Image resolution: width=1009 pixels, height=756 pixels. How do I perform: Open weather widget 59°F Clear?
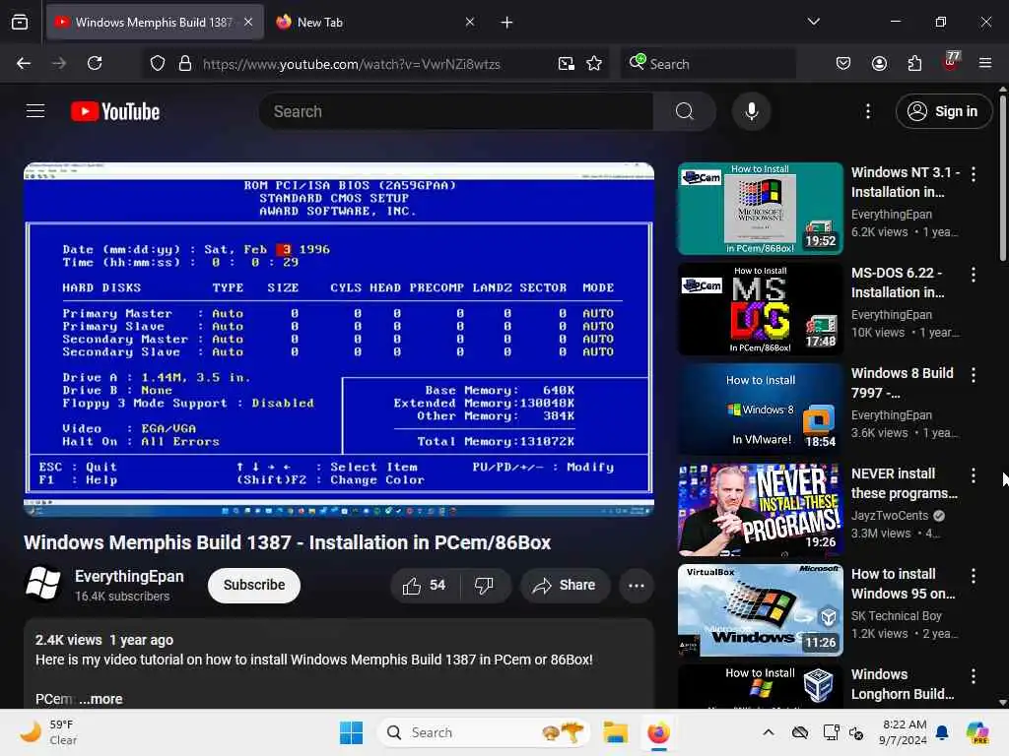click(49, 732)
